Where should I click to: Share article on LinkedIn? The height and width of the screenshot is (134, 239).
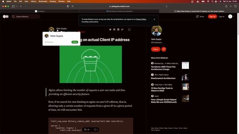click(118, 29)
